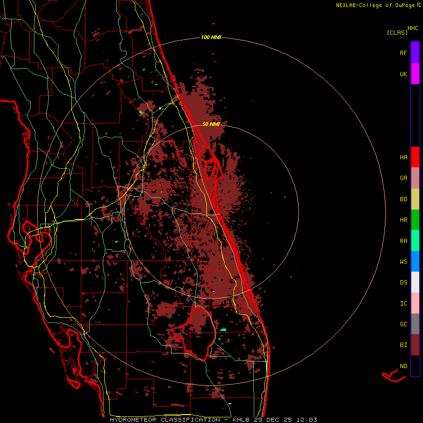The image size is (423, 423).
Task: Click the BD legend label
Action: coord(403,199)
